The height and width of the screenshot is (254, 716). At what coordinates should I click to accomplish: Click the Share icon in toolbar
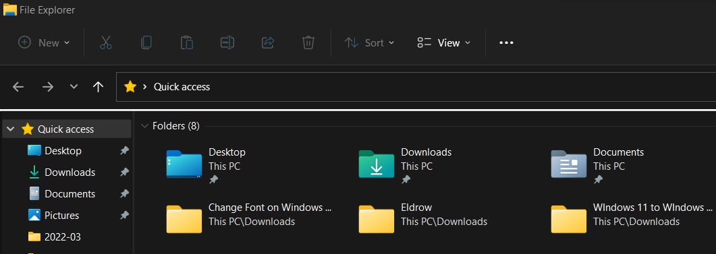click(268, 43)
